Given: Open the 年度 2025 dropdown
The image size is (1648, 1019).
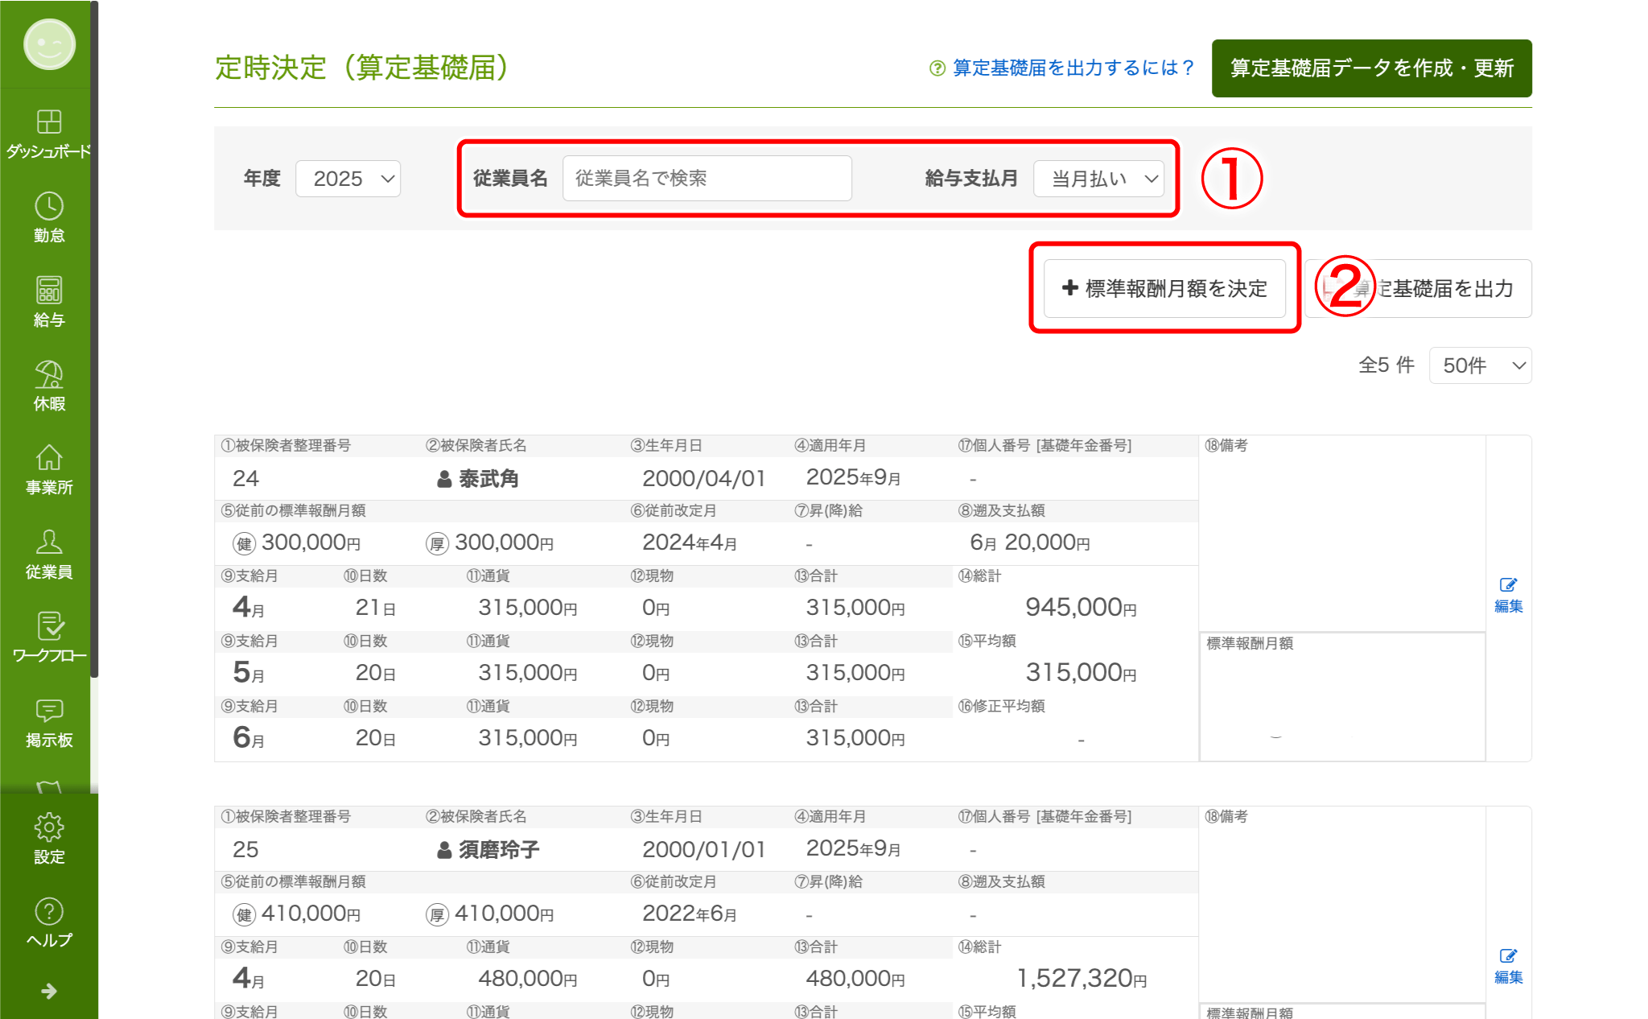Looking at the screenshot, I should point(348,179).
